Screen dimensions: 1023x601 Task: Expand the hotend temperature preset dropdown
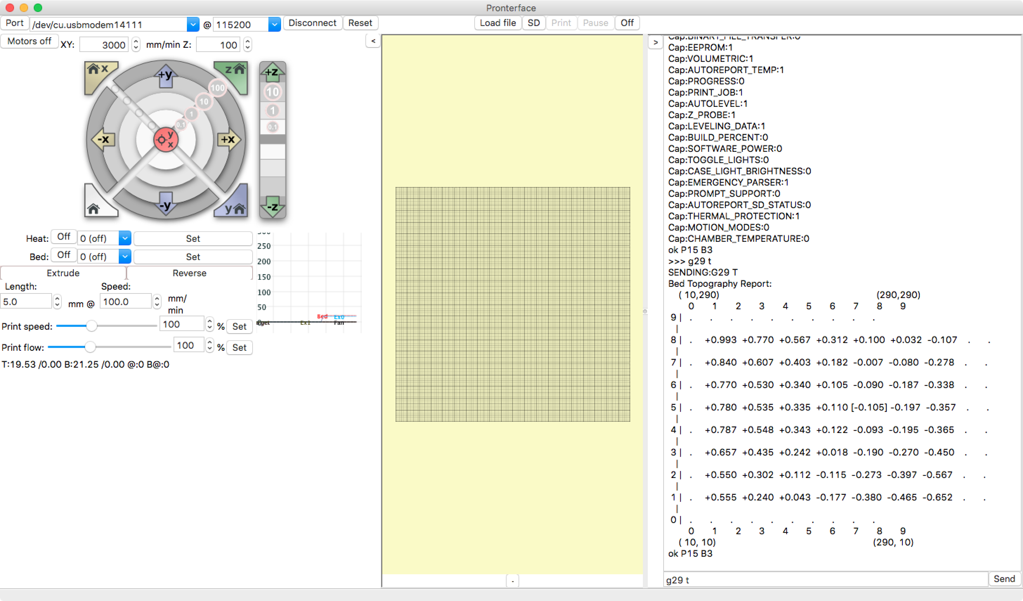pos(125,238)
